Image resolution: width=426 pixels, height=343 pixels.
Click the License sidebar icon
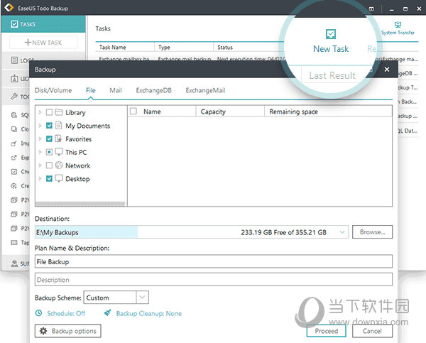pos(14,79)
